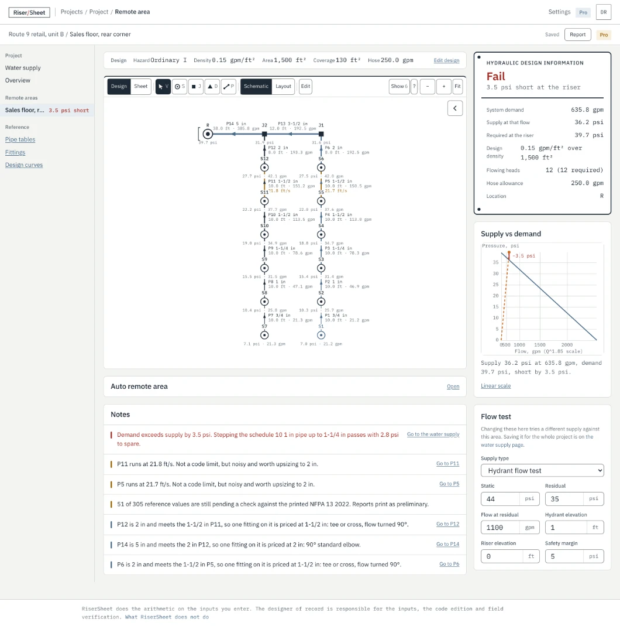Select the junction (J) tool
This screenshot has height=626, width=620.
196,87
